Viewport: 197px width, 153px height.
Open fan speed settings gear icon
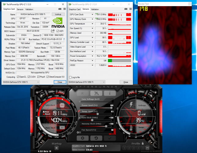pos(78,132)
